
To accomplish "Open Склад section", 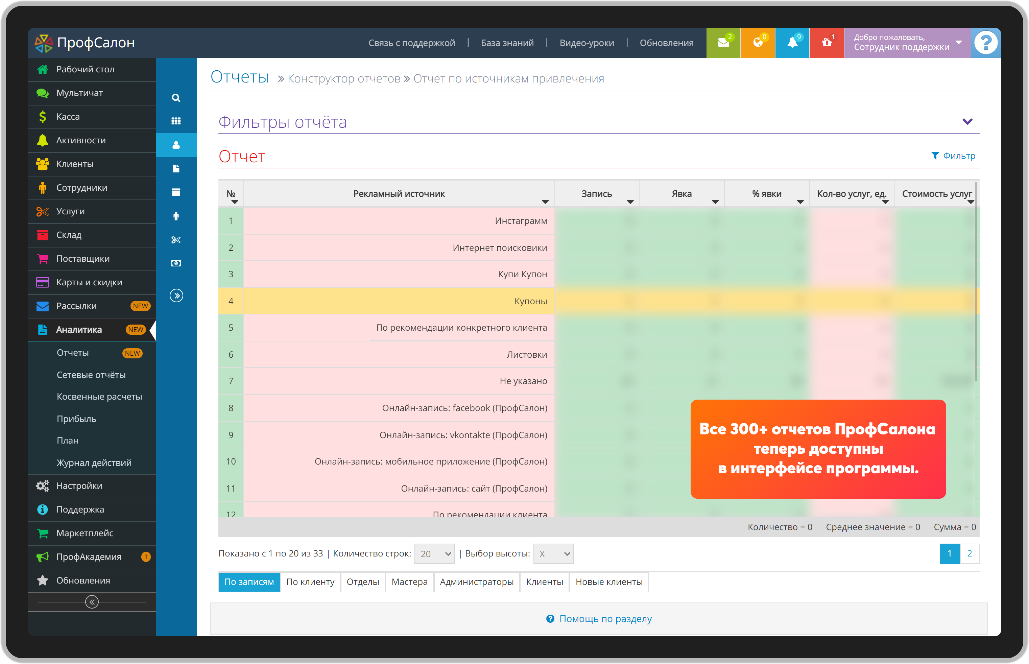I will [92, 235].
